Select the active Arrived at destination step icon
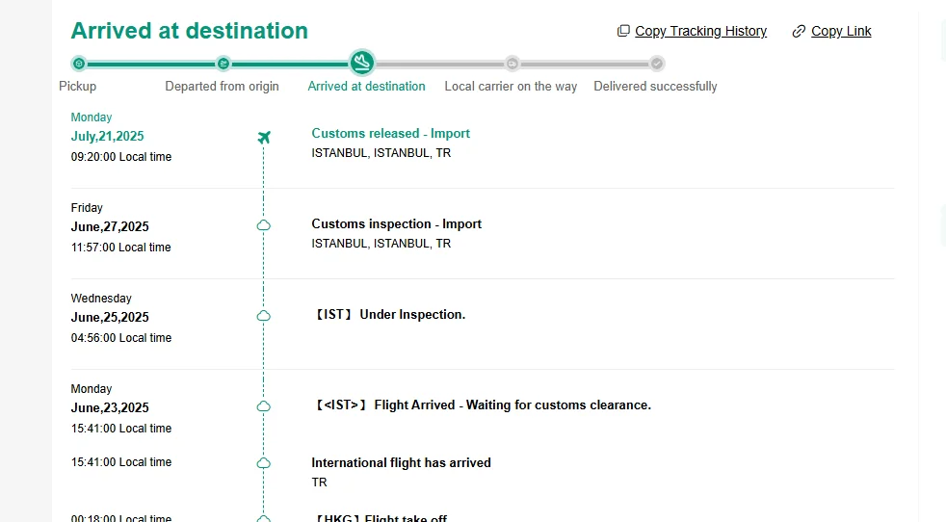Screen dimensions: 946x522 click(362, 63)
